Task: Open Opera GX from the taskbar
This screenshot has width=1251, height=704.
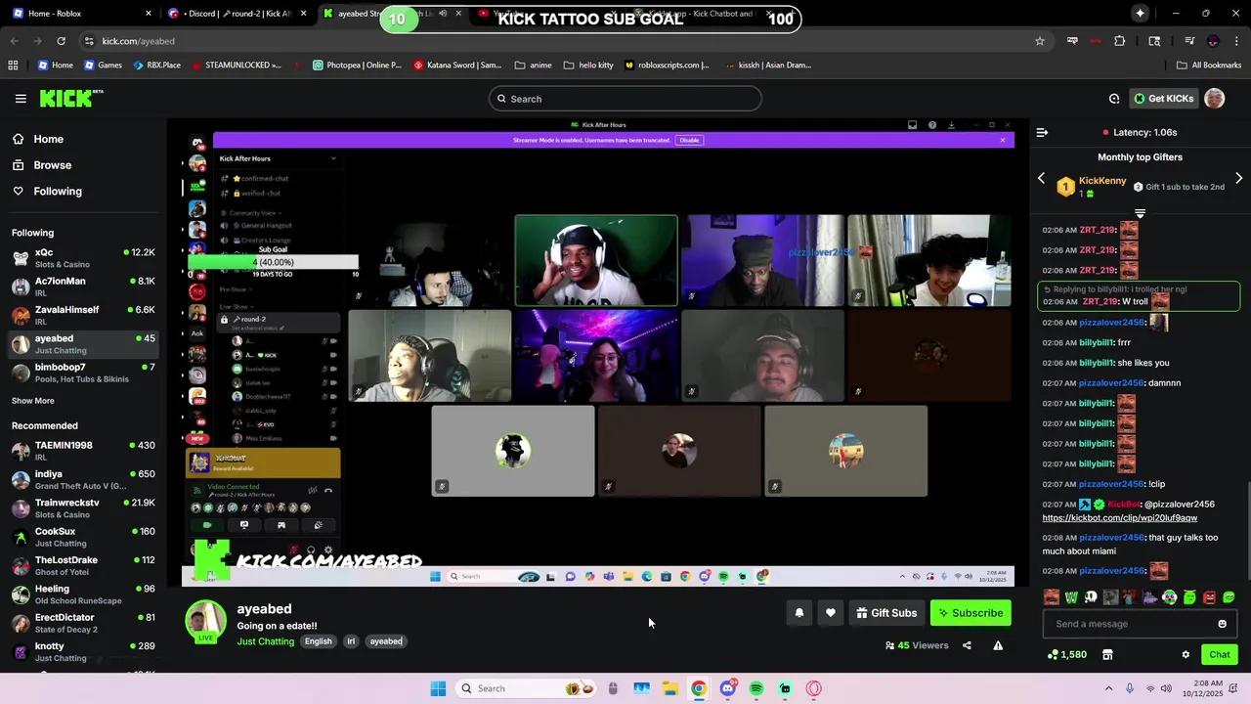Action: coord(813,688)
